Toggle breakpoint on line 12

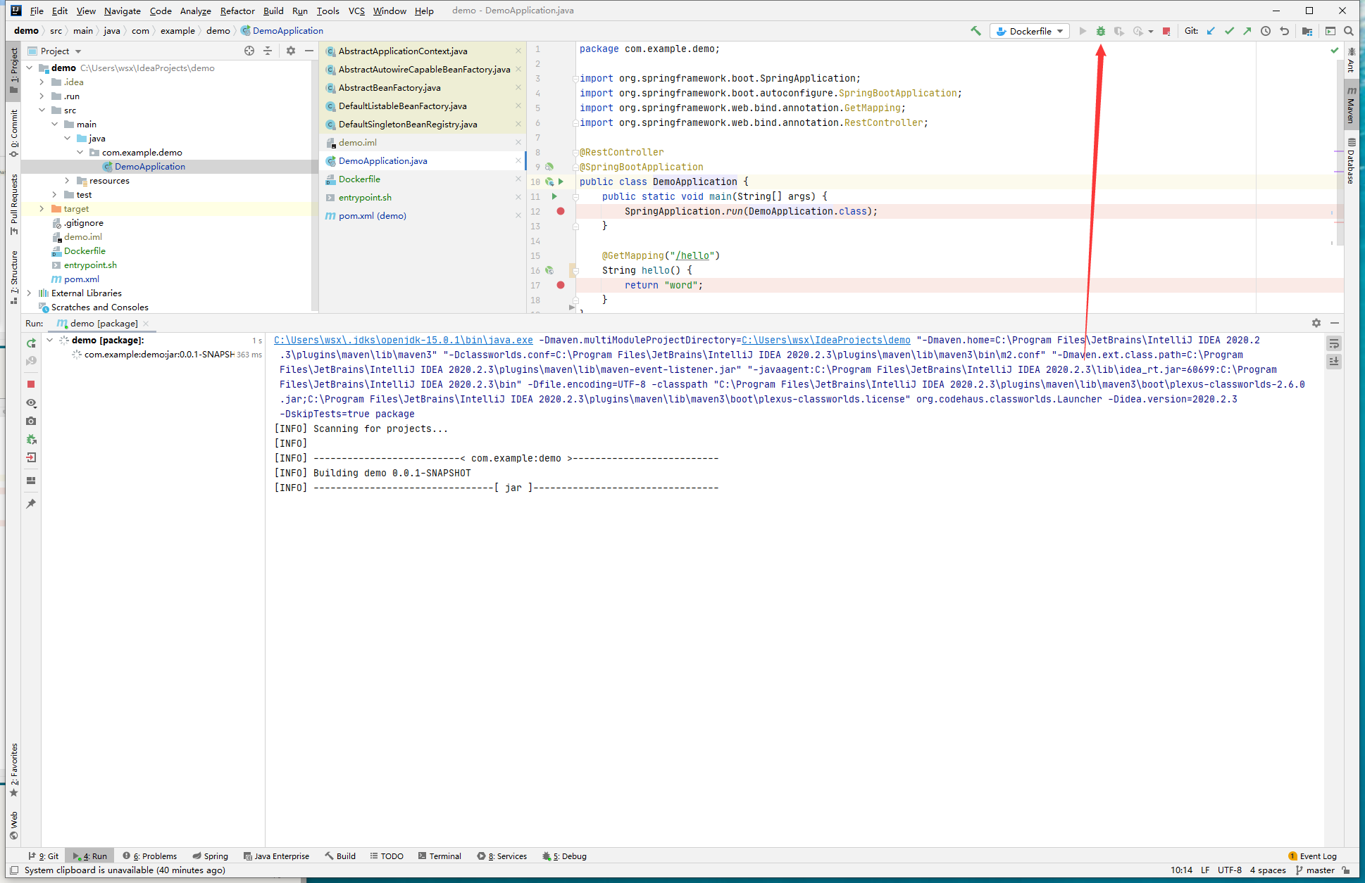(x=560, y=211)
